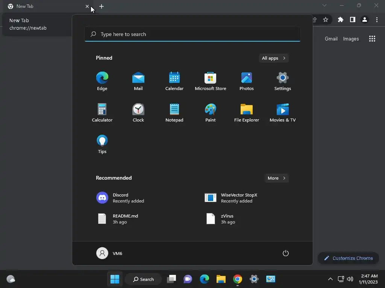Launch the Photos app
385x288 pixels.
coord(247,81)
